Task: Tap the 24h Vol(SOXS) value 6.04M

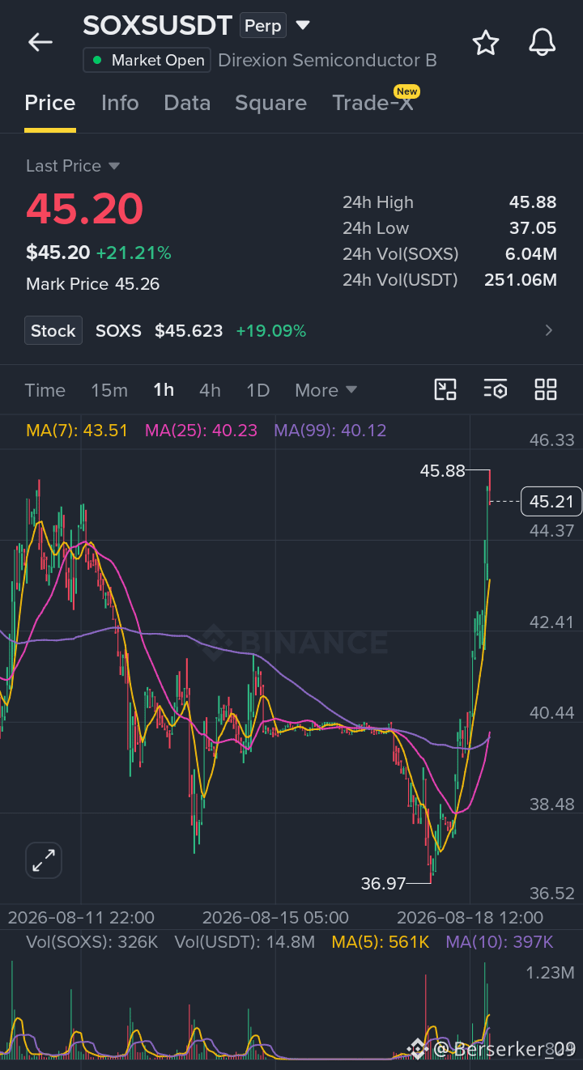Action: (x=530, y=254)
